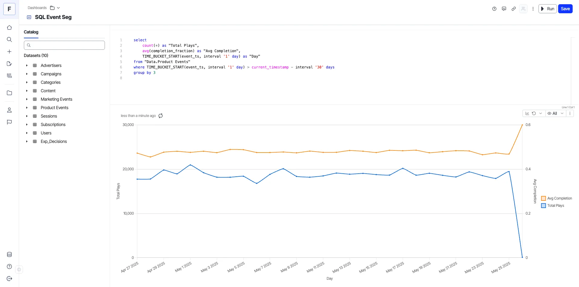Open the comments icon in top header
This screenshot has height=287, width=579.
click(x=504, y=9)
